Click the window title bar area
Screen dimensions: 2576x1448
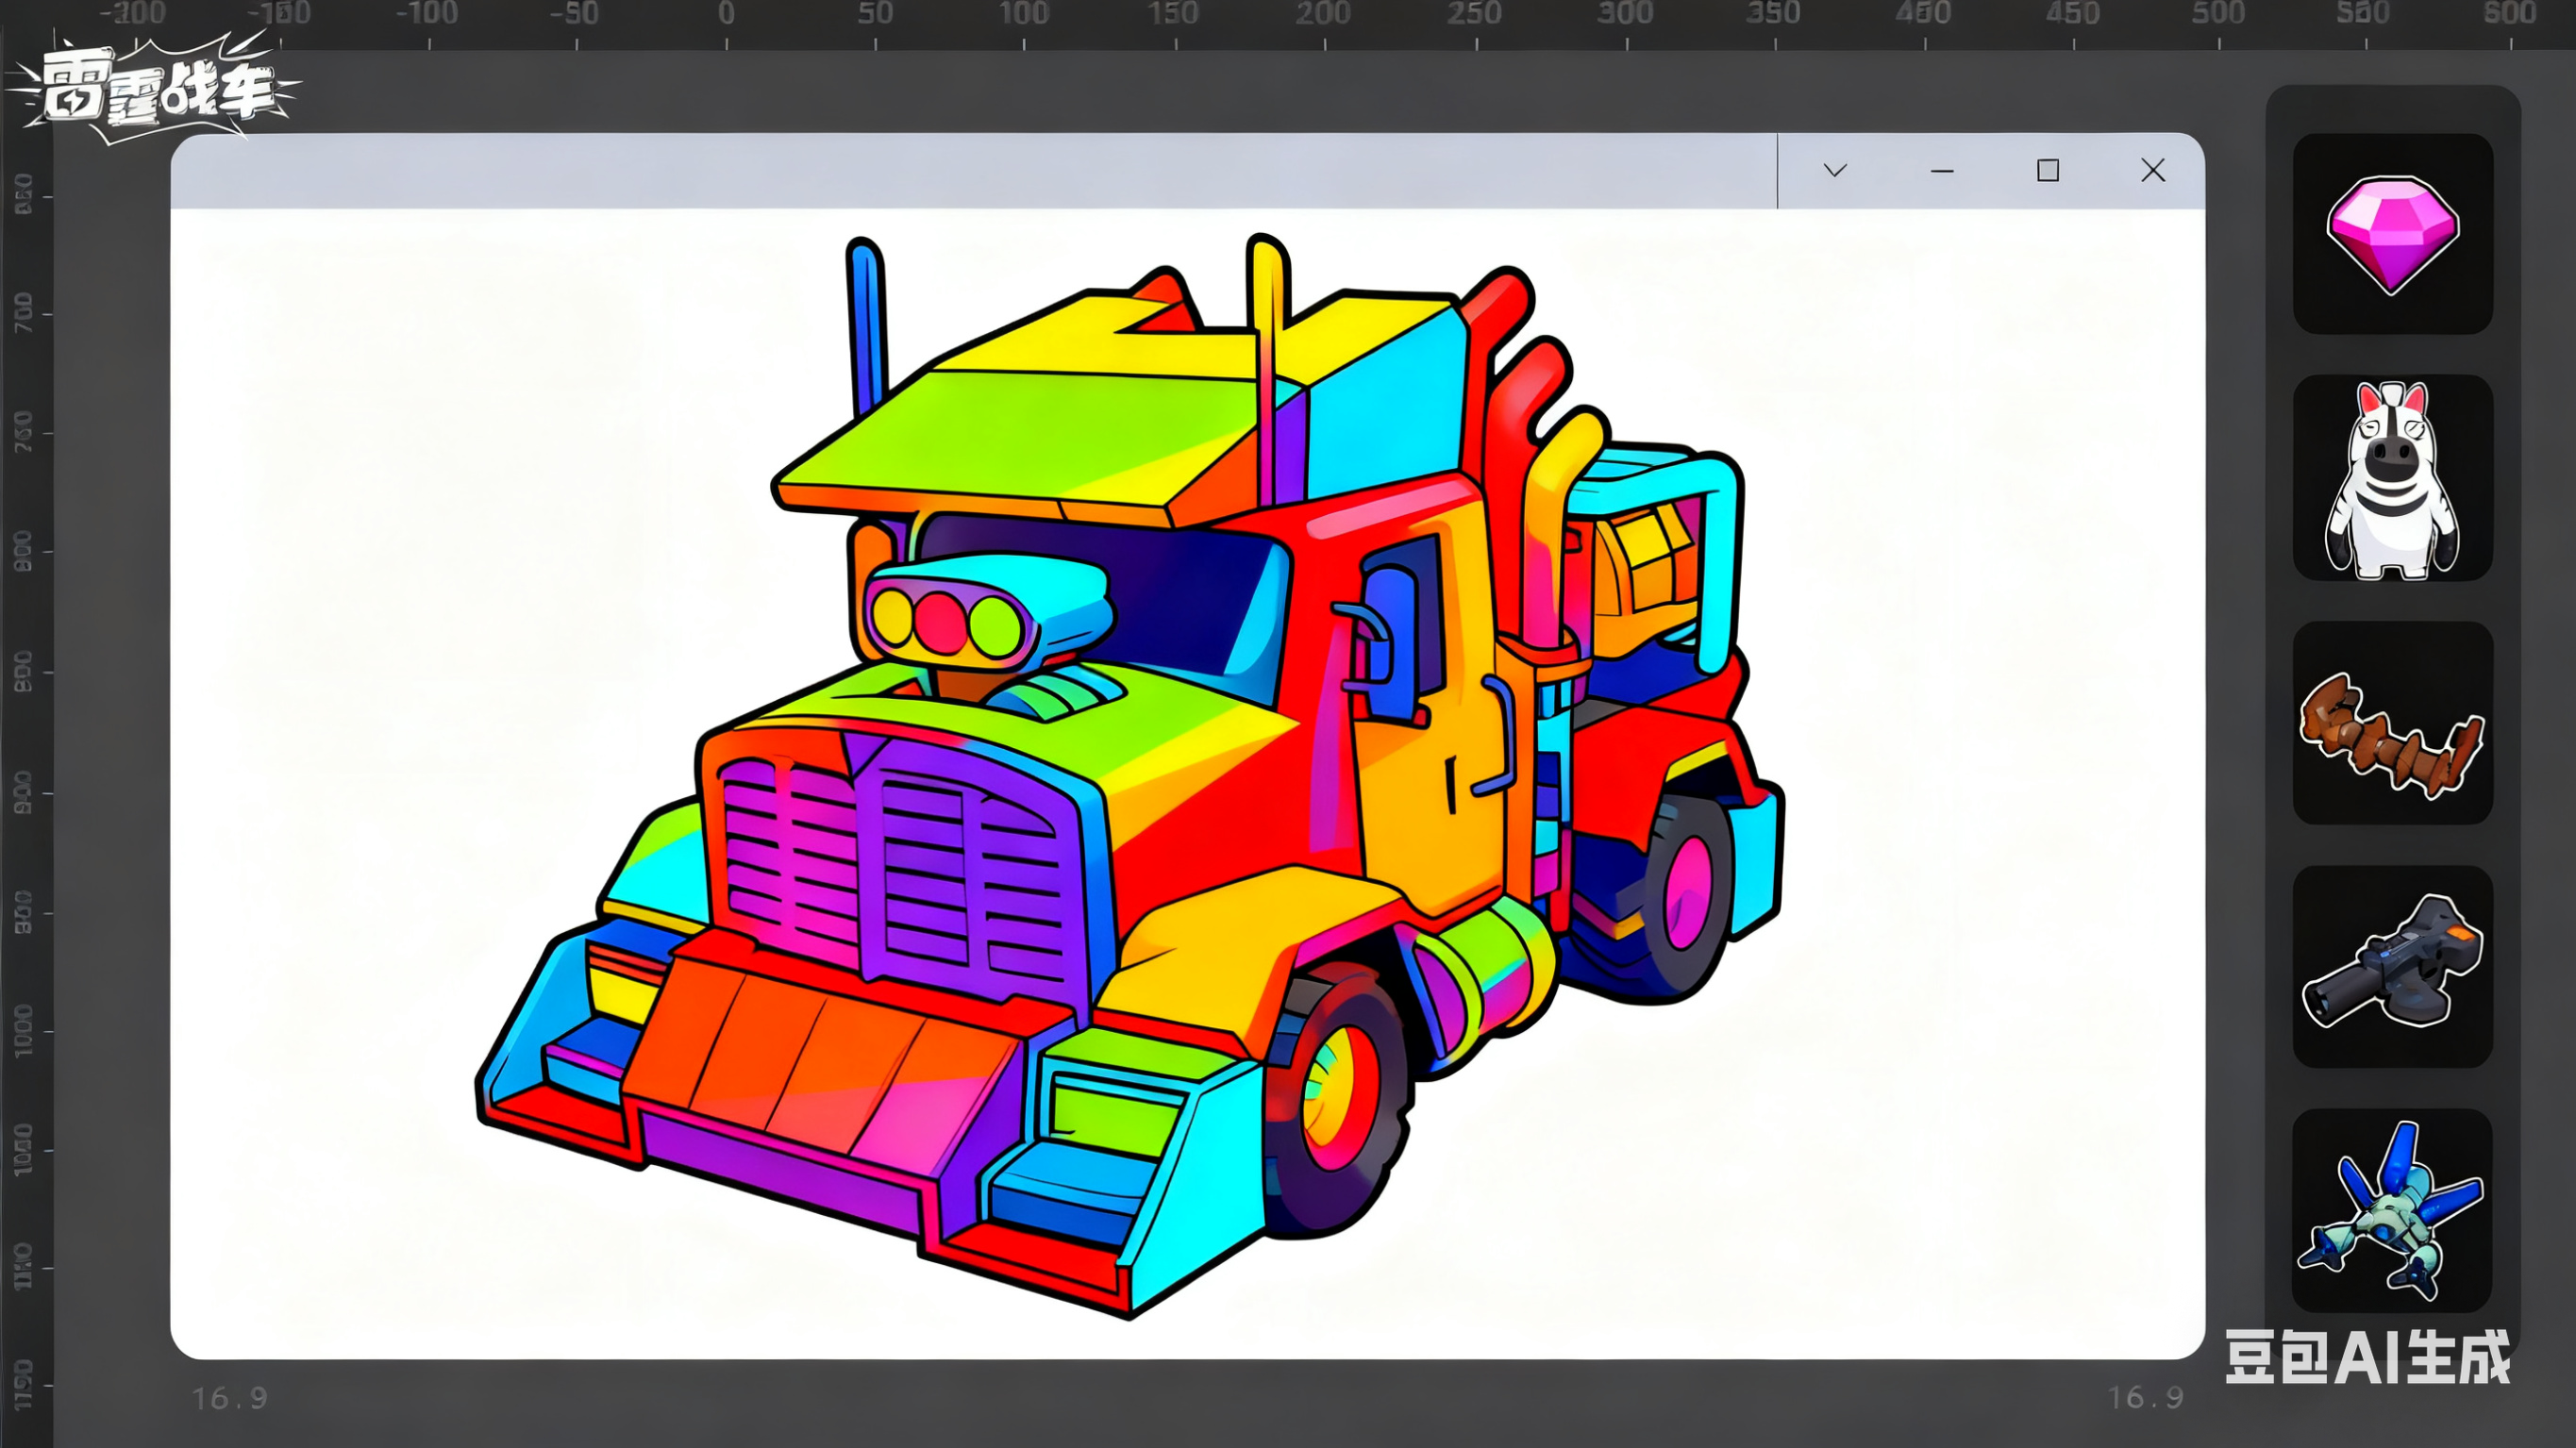click(x=970, y=171)
